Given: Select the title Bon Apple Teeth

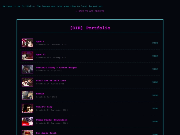Looking at the screenshot, I should (46, 133).
